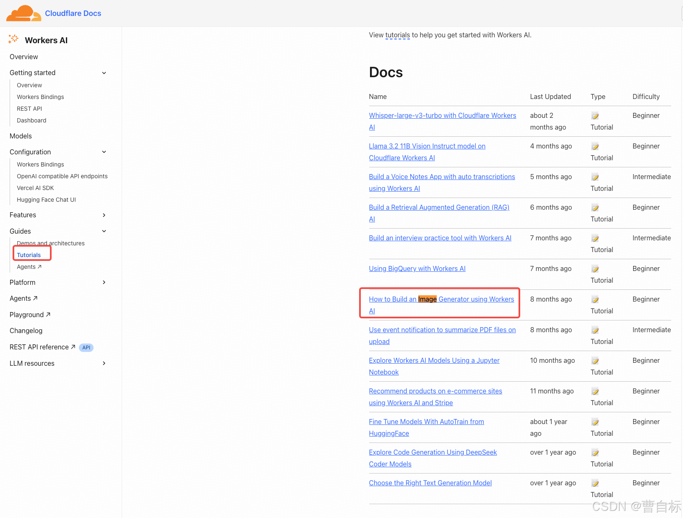Open the top-level Agents sidebar link

(23, 298)
